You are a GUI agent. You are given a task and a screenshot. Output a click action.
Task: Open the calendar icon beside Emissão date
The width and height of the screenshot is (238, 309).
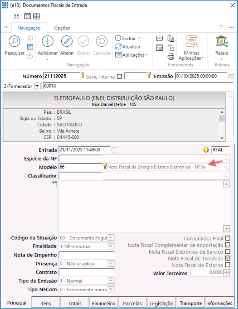[x=231, y=76]
